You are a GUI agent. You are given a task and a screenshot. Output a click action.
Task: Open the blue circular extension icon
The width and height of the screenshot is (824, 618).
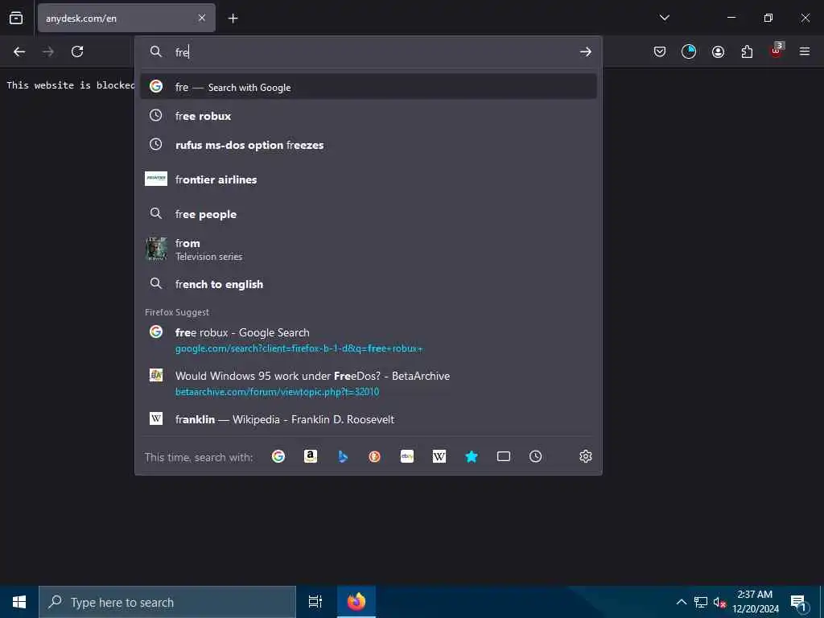click(x=689, y=51)
